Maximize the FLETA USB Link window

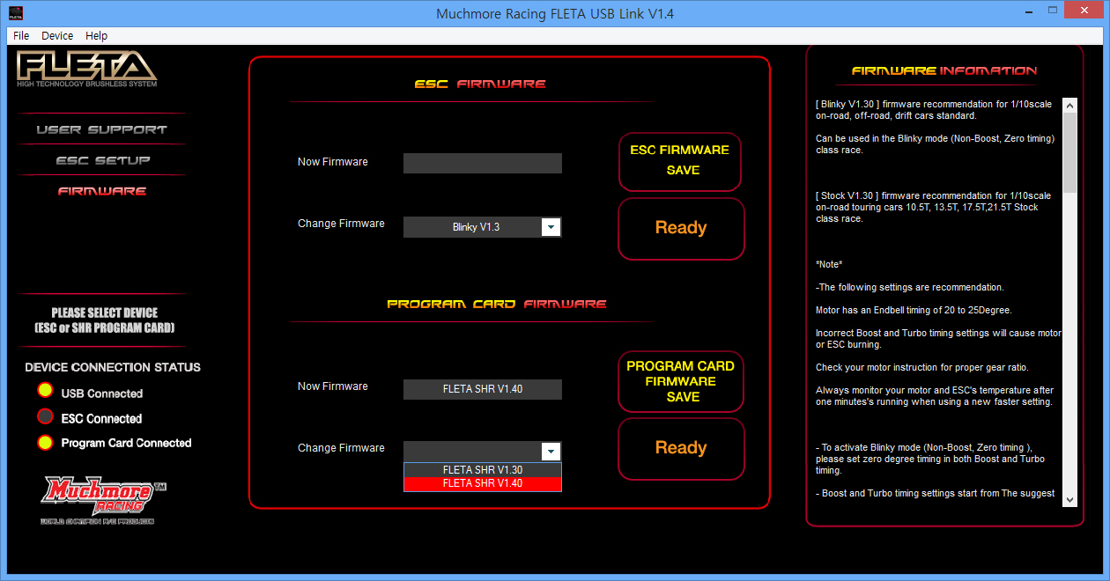[1054, 11]
